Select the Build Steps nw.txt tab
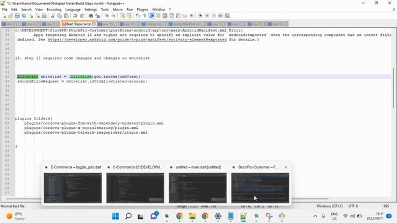This screenshot has height=223, width=397. click(x=78, y=24)
